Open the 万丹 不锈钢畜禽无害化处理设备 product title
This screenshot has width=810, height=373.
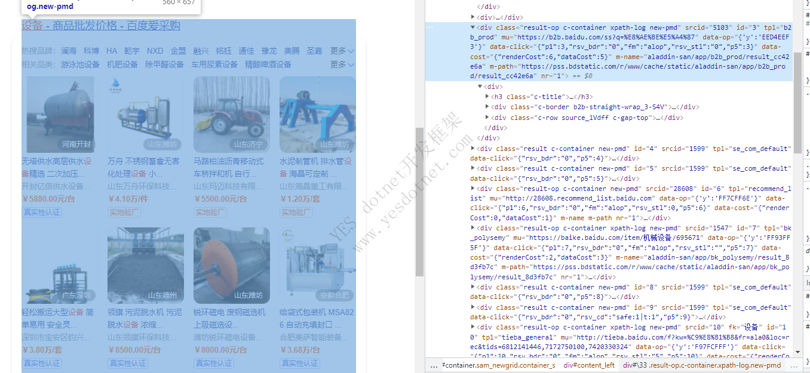143,167
